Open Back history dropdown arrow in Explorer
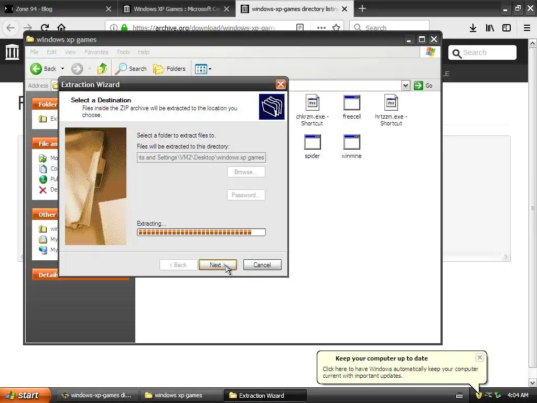Screen dimensions: 537x403 pos(62,69)
